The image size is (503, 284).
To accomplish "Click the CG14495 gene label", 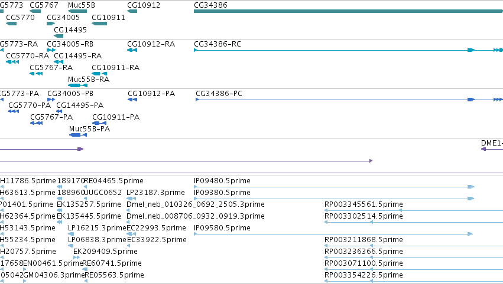I will [70, 29].
